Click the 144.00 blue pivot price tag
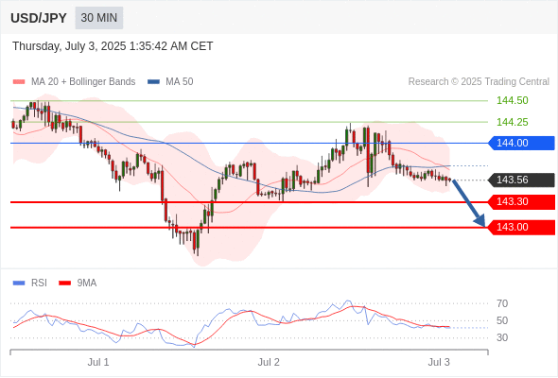The width and height of the screenshot is (558, 378). (x=521, y=143)
